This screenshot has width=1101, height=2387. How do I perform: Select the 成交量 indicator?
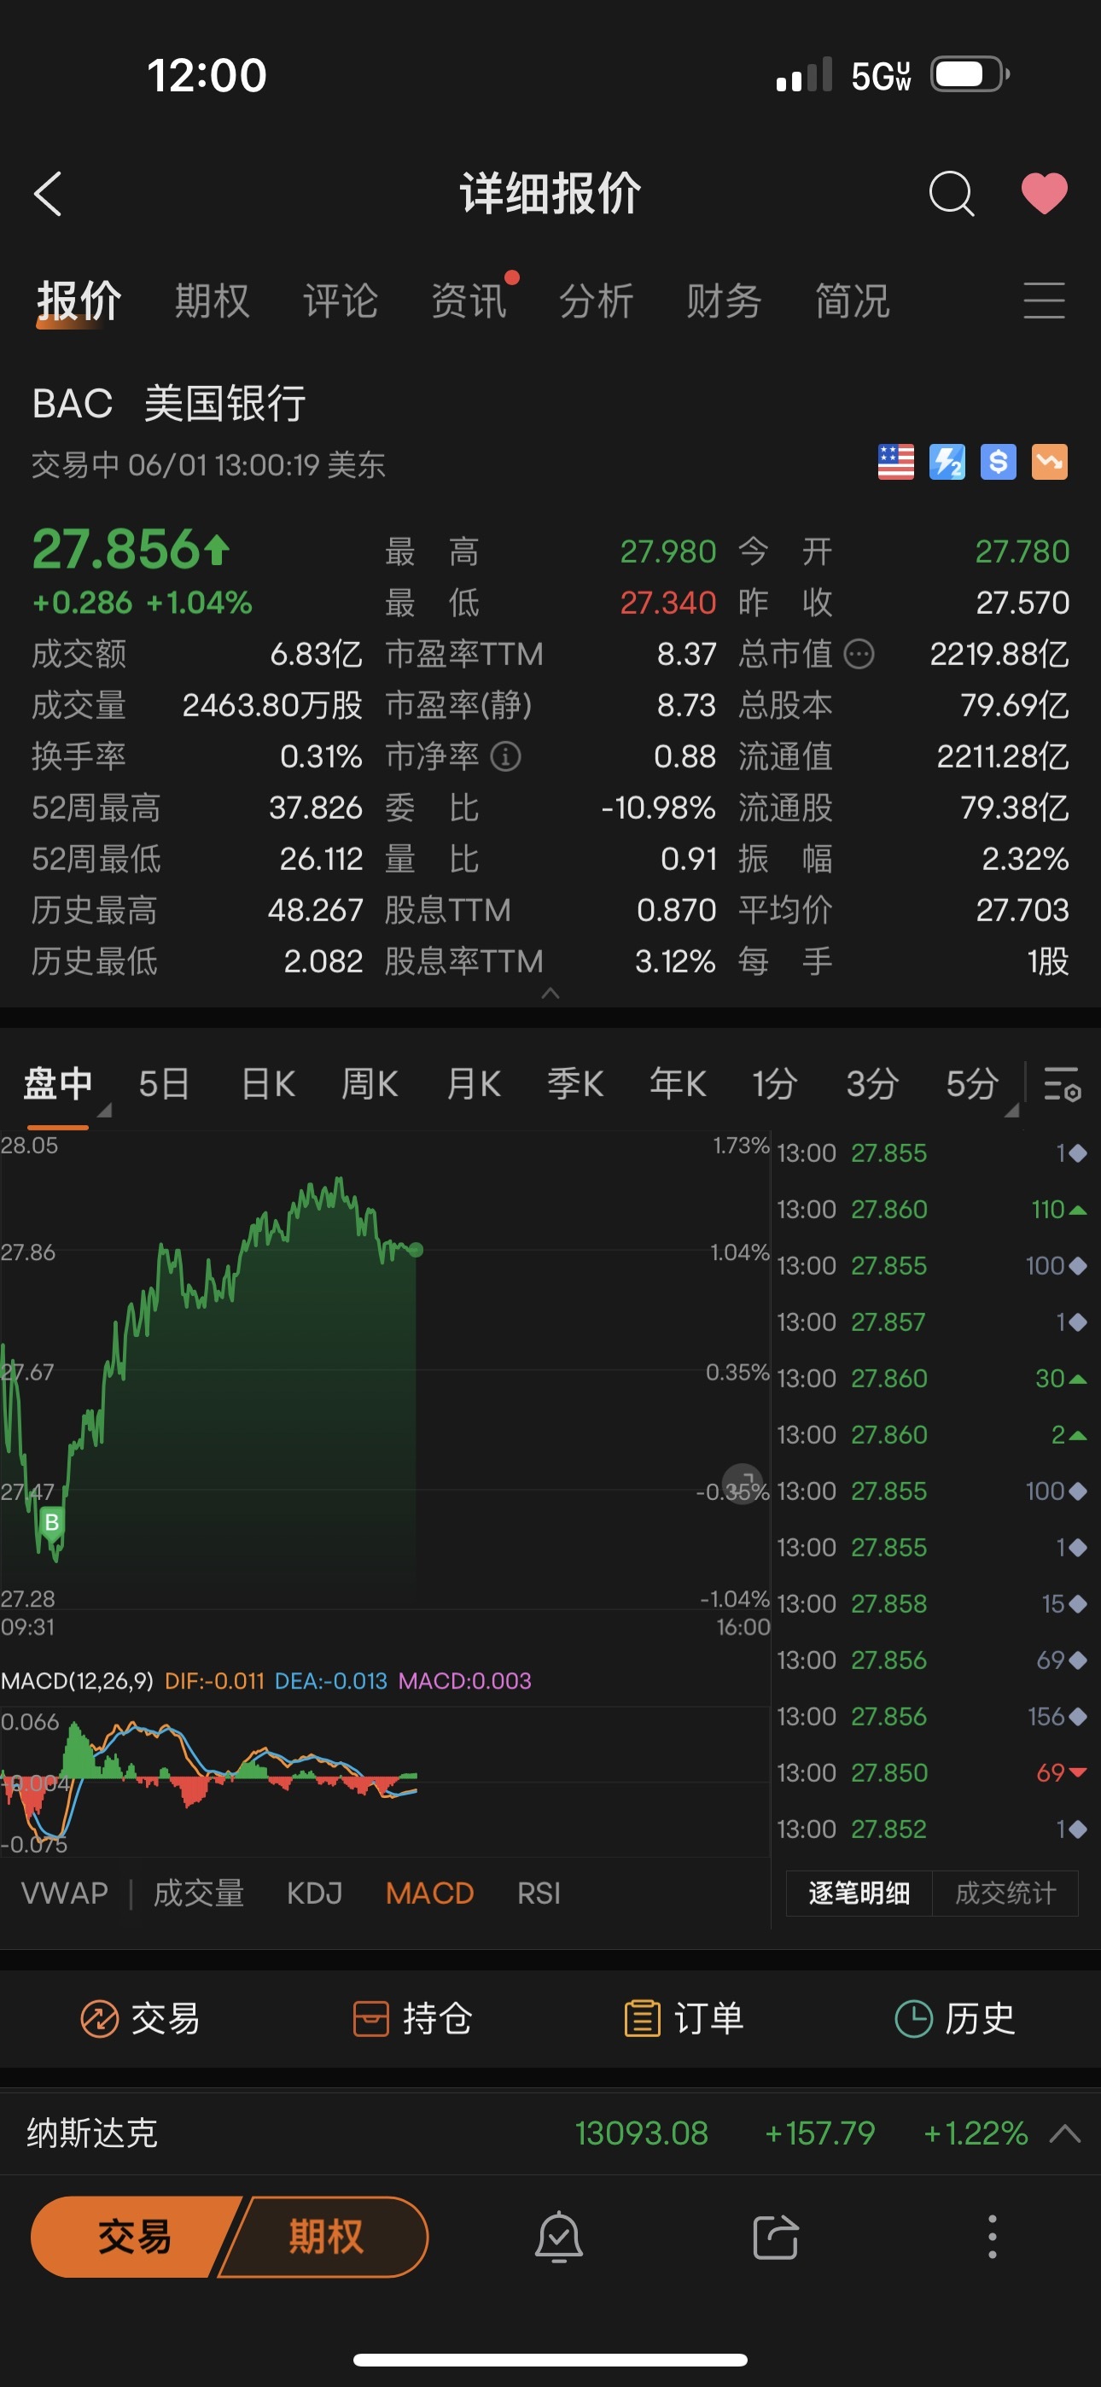tap(198, 1892)
